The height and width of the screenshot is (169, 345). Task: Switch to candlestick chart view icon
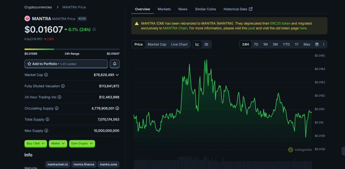pos(206,44)
